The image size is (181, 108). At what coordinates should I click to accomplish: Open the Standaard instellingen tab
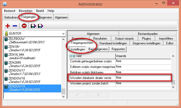coord(113,43)
